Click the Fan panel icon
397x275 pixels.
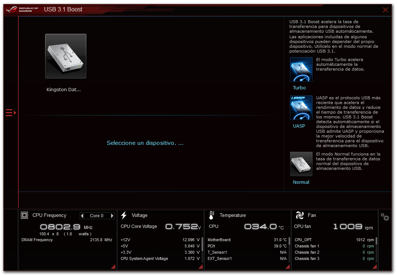pyautogui.click(x=299, y=215)
